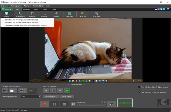This screenshot has width=171, height=112.
Task: Expand the window selection icon's arrow
Action: pos(16,91)
